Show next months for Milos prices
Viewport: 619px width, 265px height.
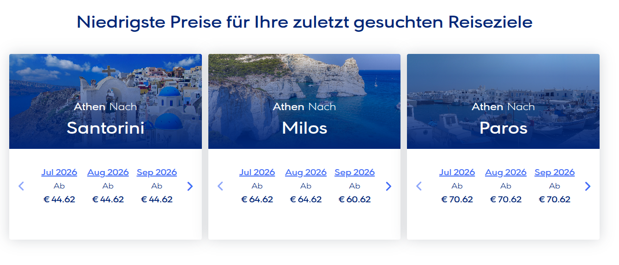(388, 186)
